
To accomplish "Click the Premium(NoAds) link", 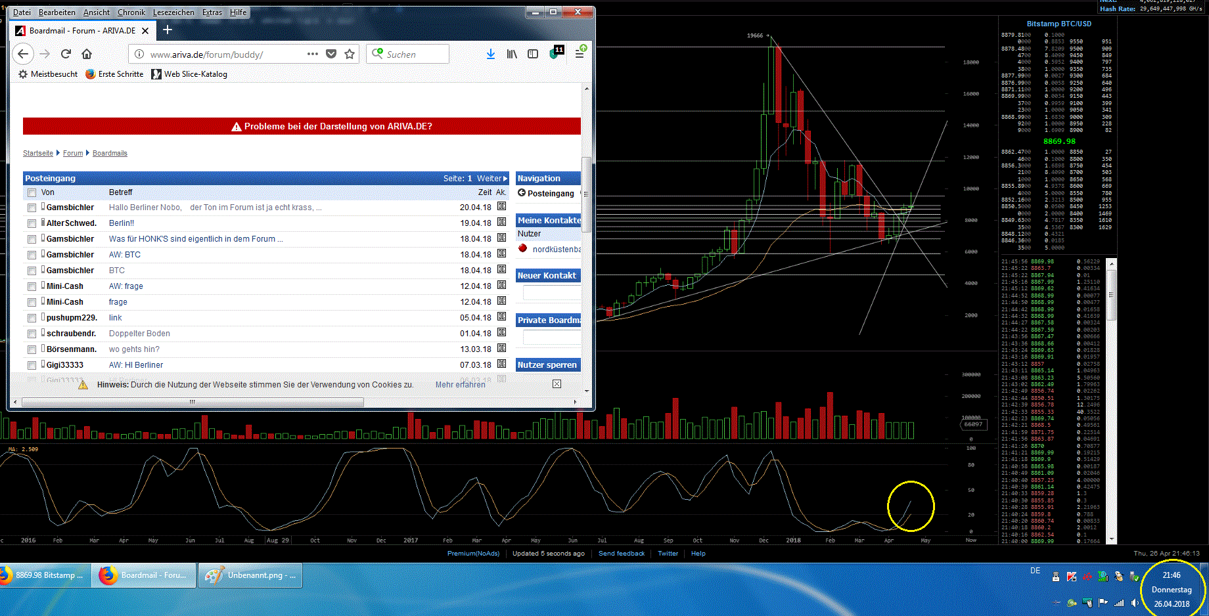I will click(x=473, y=553).
